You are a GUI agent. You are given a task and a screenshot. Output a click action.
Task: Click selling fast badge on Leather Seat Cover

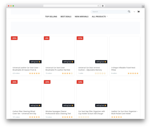point(35,62)
